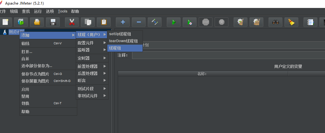Expand the 定时器 submenu
The height and width of the screenshot is (133, 325).
[x=92, y=58]
